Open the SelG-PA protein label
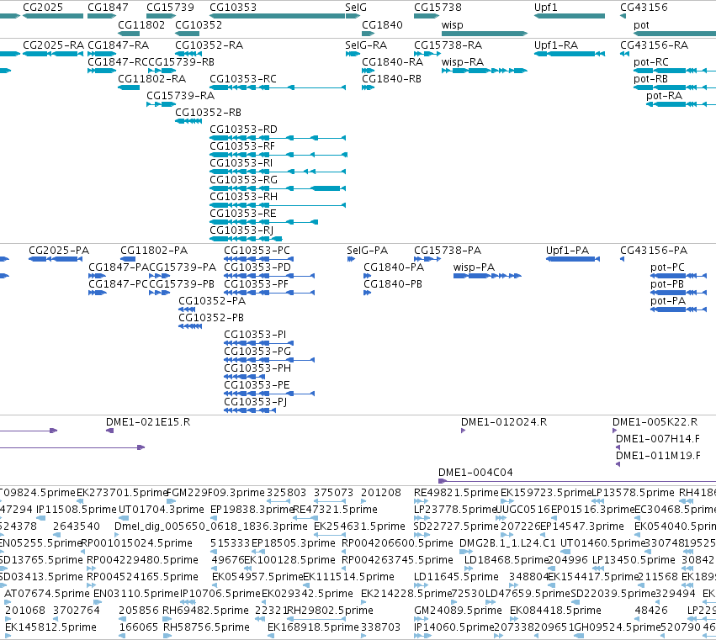Viewport: 716px width, 640px height. [x=368, y=251]
